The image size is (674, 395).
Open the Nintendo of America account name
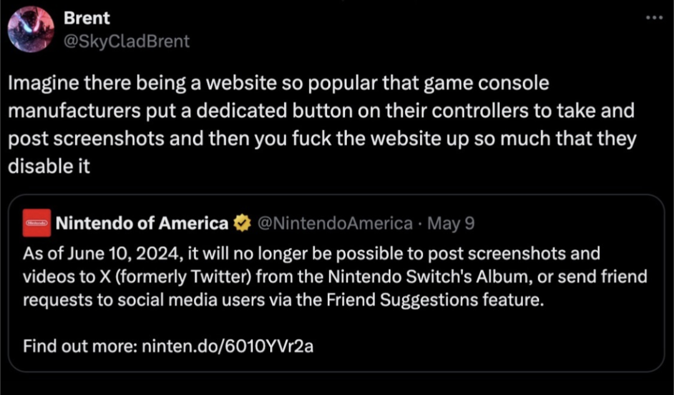pyautogui.click(x=142, y=223)
